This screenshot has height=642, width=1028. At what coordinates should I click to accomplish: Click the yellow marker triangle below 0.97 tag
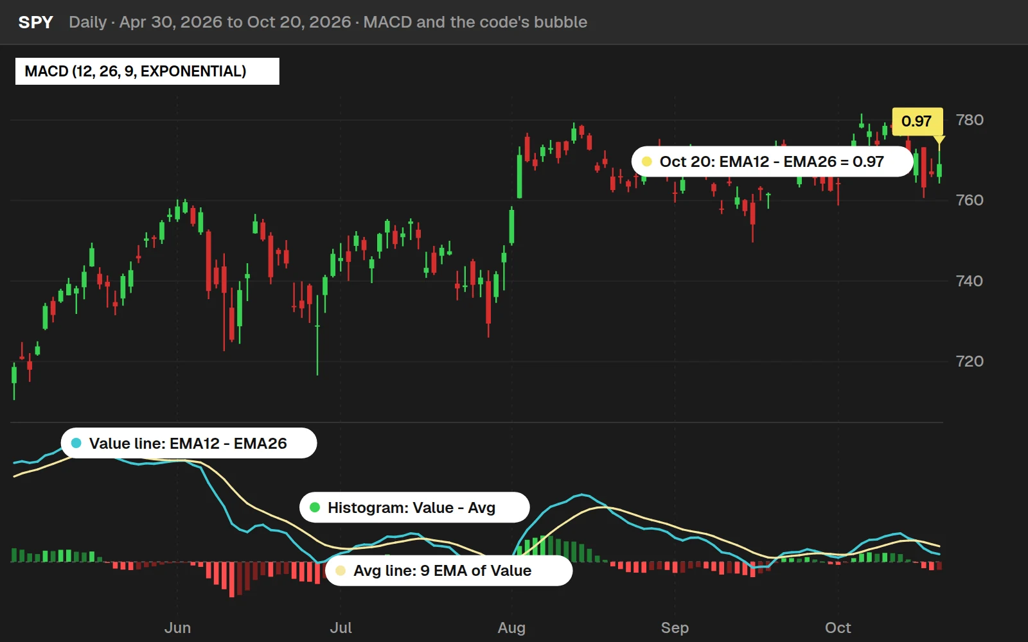pos(939,140)
